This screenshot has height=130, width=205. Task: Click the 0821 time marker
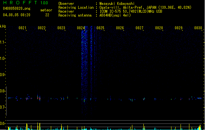pyautogui.click(x=22, y=28)
